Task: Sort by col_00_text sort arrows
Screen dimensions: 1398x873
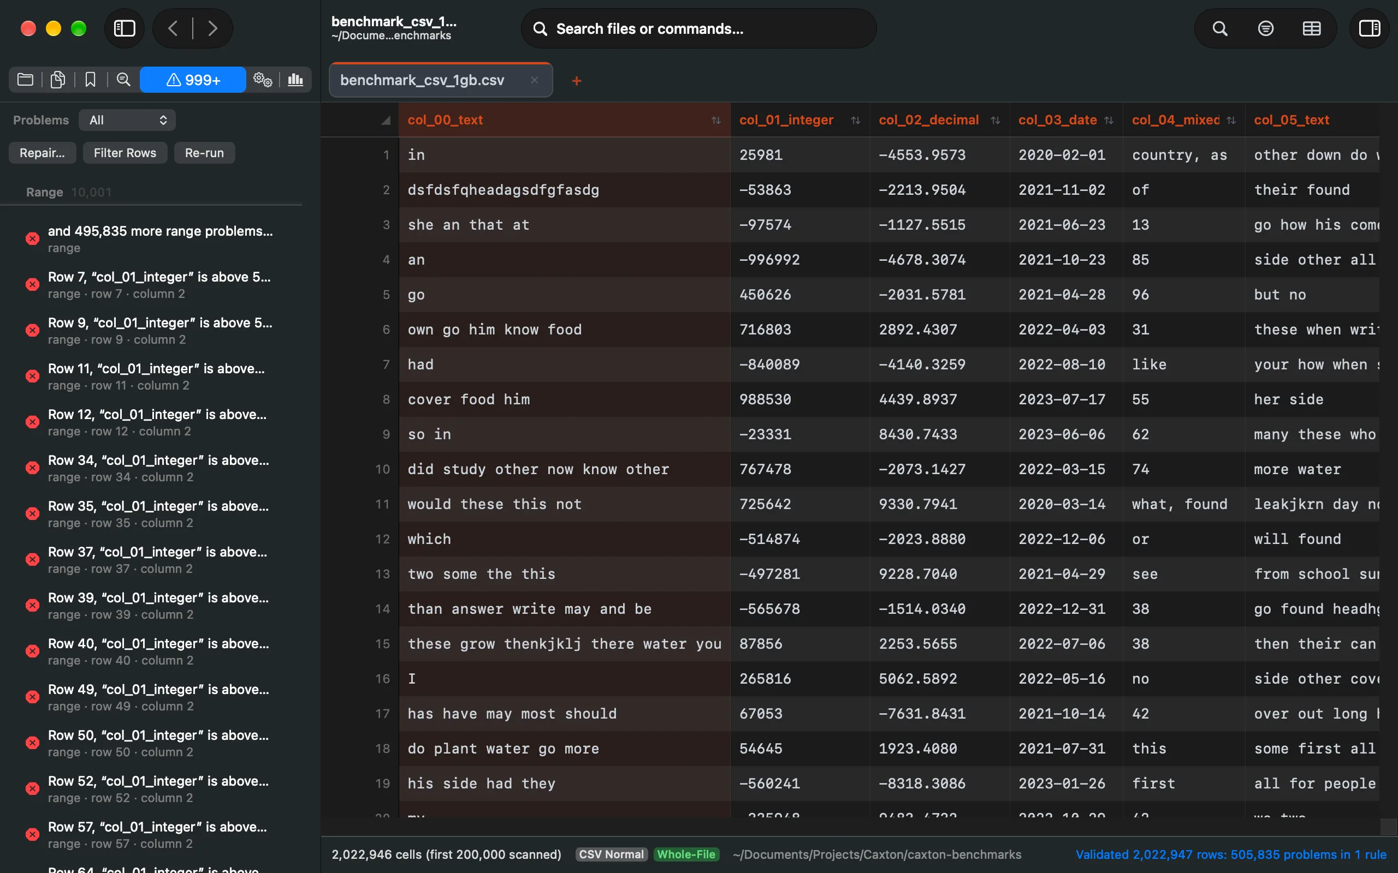Action: (716, 120)
